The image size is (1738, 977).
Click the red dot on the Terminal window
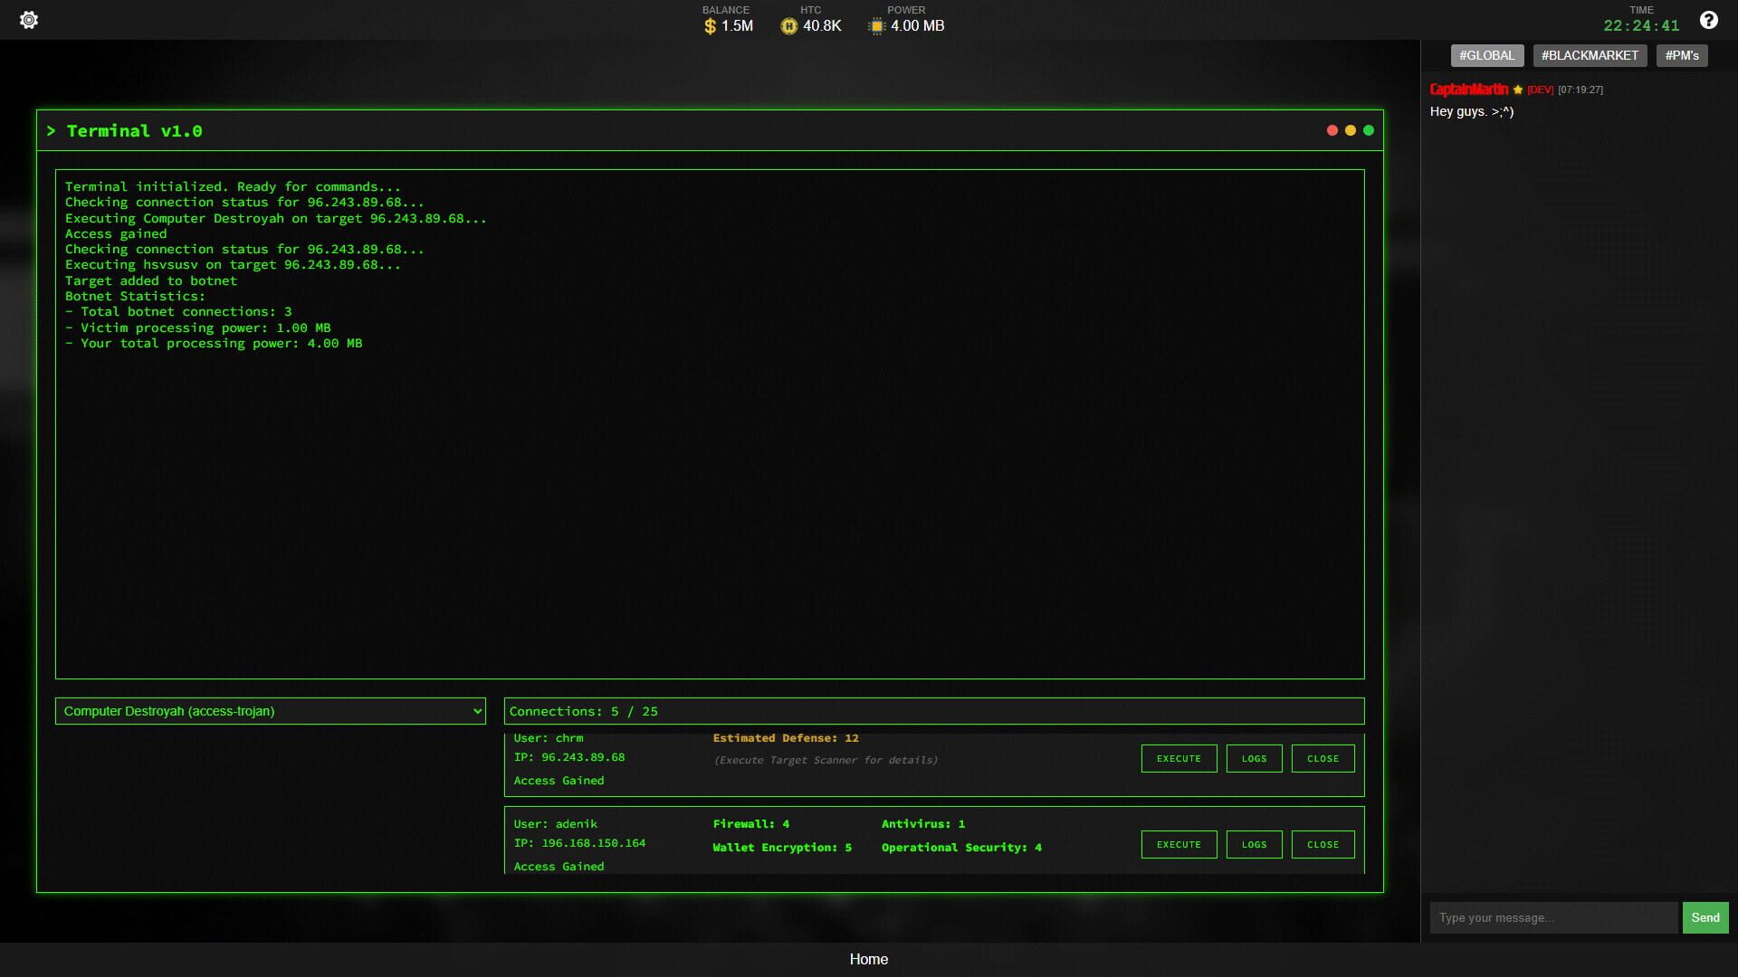click(x=1332, y=129)
